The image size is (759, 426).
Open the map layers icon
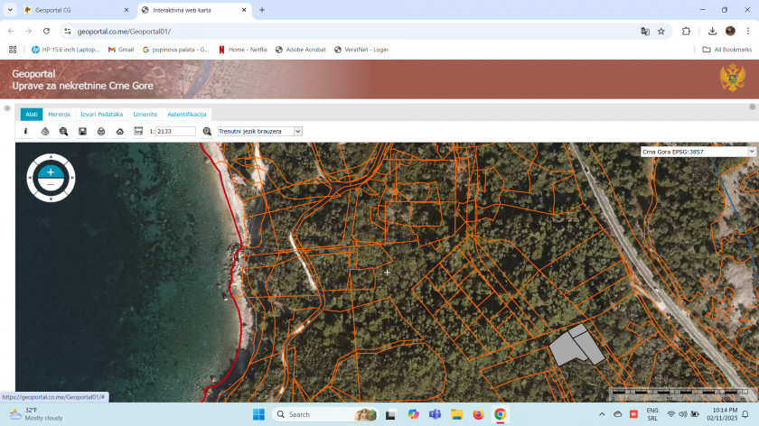45,131
